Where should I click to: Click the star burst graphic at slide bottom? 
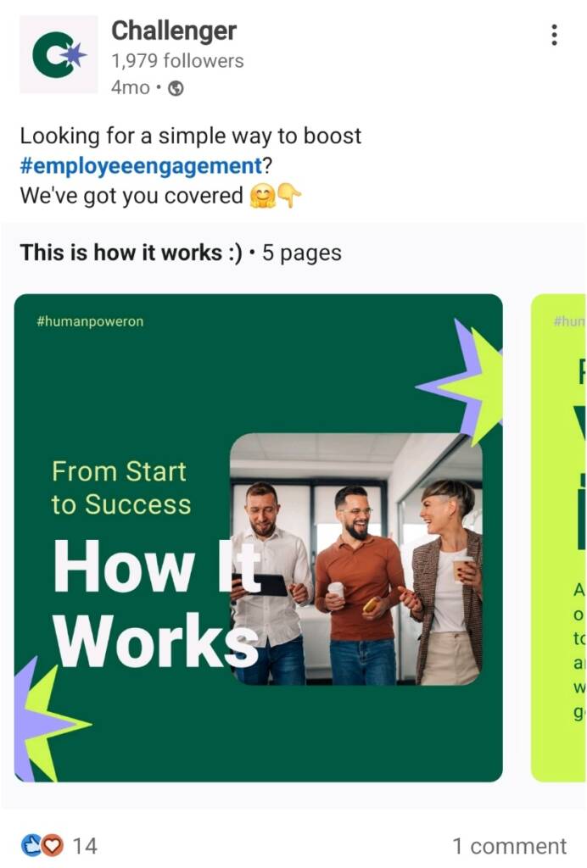pos(51,719)
